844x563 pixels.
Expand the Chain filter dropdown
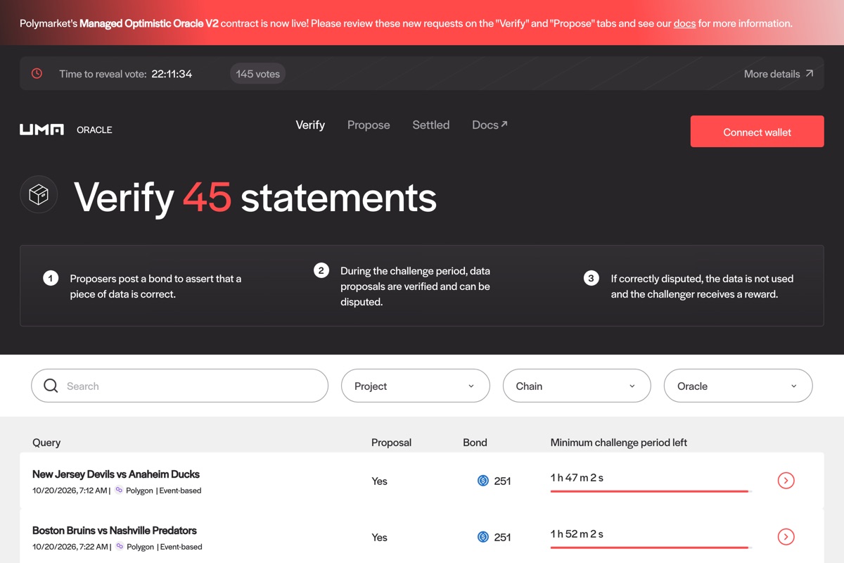pos(577,386)
